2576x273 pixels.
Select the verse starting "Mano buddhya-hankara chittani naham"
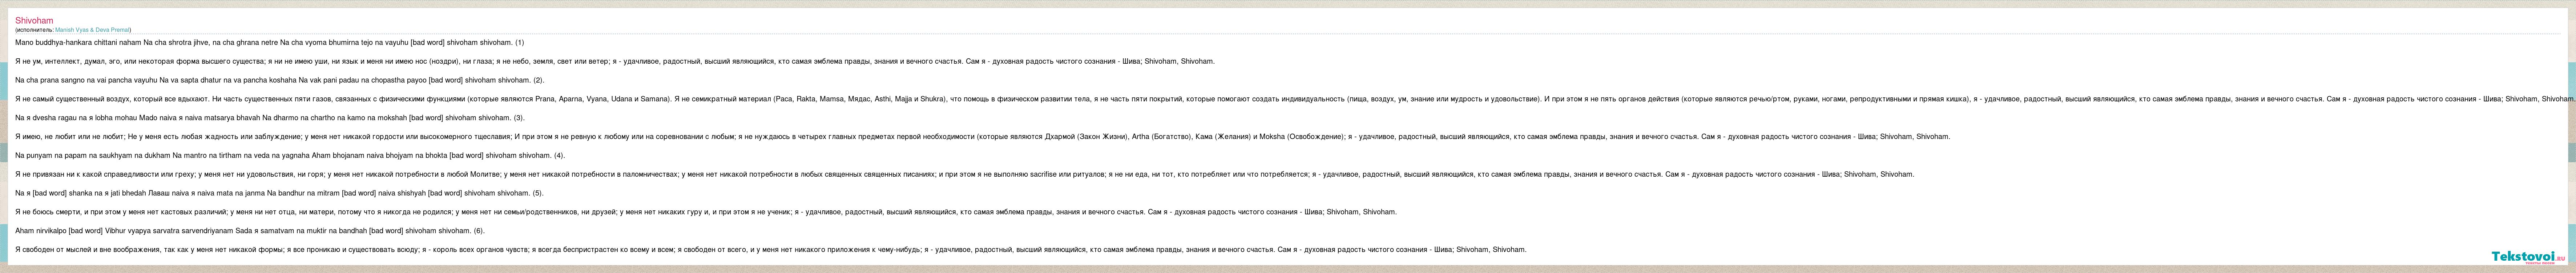[269, 43]
